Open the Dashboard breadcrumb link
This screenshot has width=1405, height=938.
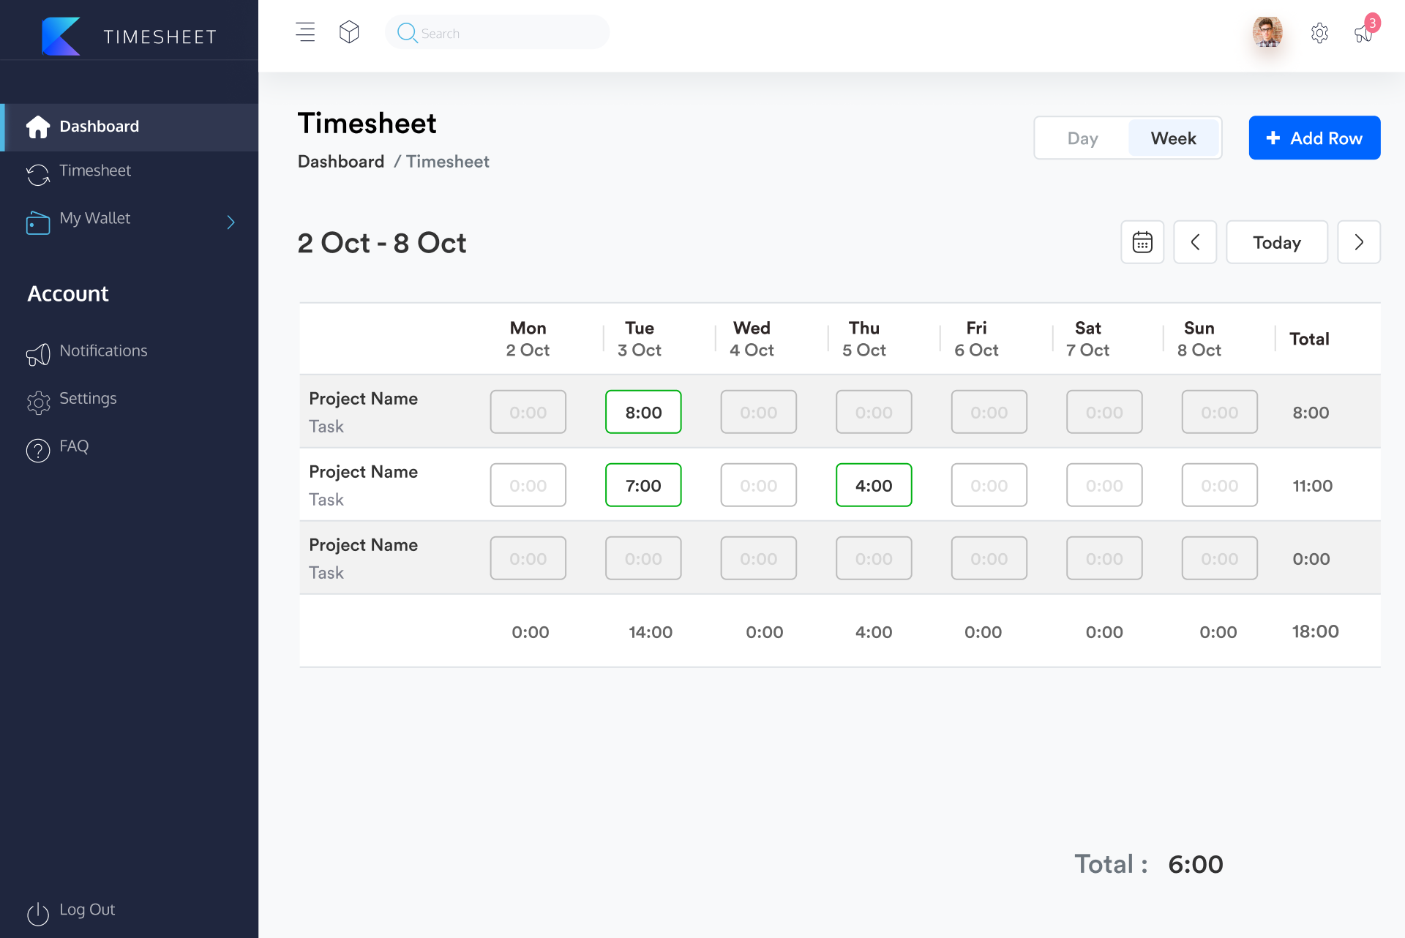(x=340, y=161)
